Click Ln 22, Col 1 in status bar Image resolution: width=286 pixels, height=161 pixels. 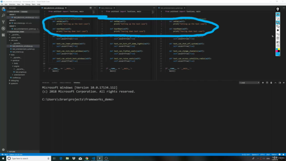(246, 154)
